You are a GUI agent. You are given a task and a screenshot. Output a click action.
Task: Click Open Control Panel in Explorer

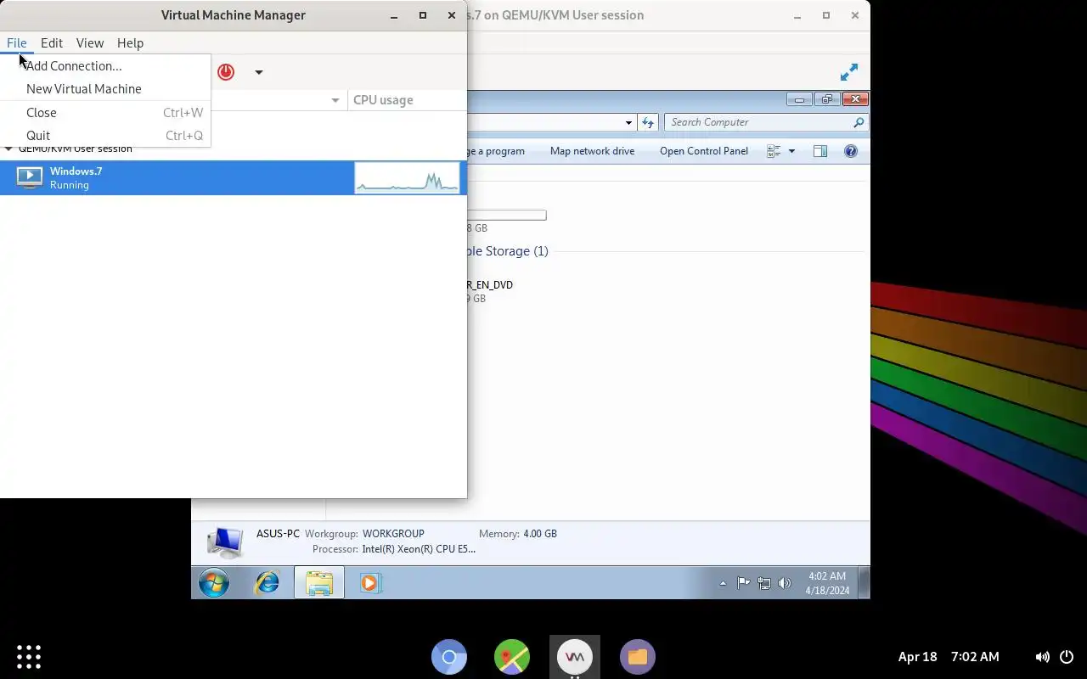pos(704,151)
